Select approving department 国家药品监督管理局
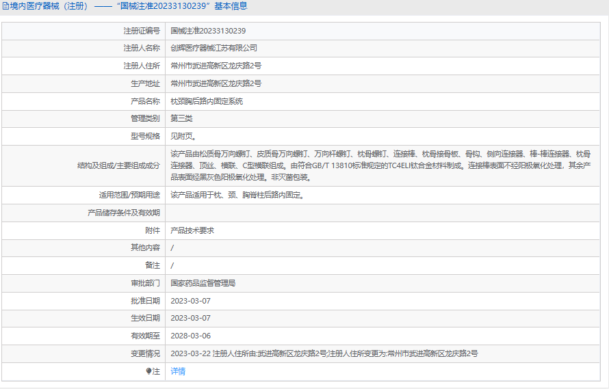The height and width of the screenshot is (389, 609). coord(203,284)
